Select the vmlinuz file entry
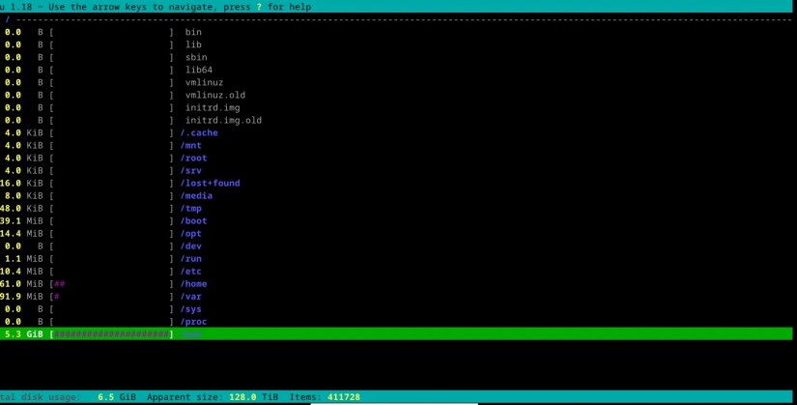This screenshot has height=405, width=797. point(204,82)
